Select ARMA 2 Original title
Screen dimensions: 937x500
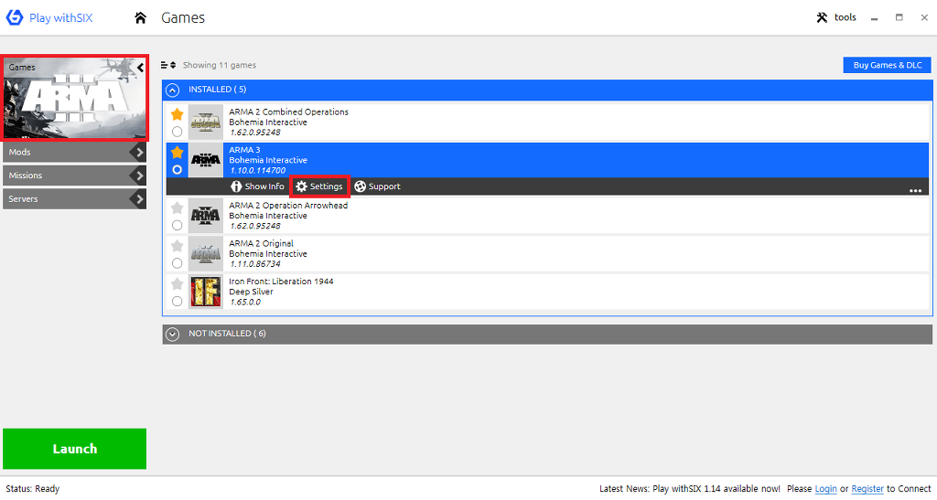pos(261,243)
